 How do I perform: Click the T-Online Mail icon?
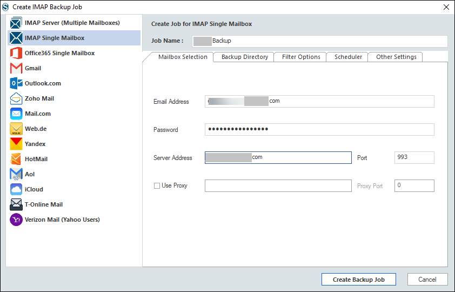[16, 204]
